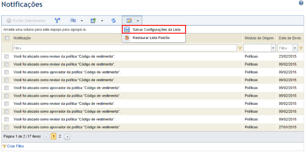Sort by Data de Envio column header
Screen dimensions: 305x152
pos(290,38)
